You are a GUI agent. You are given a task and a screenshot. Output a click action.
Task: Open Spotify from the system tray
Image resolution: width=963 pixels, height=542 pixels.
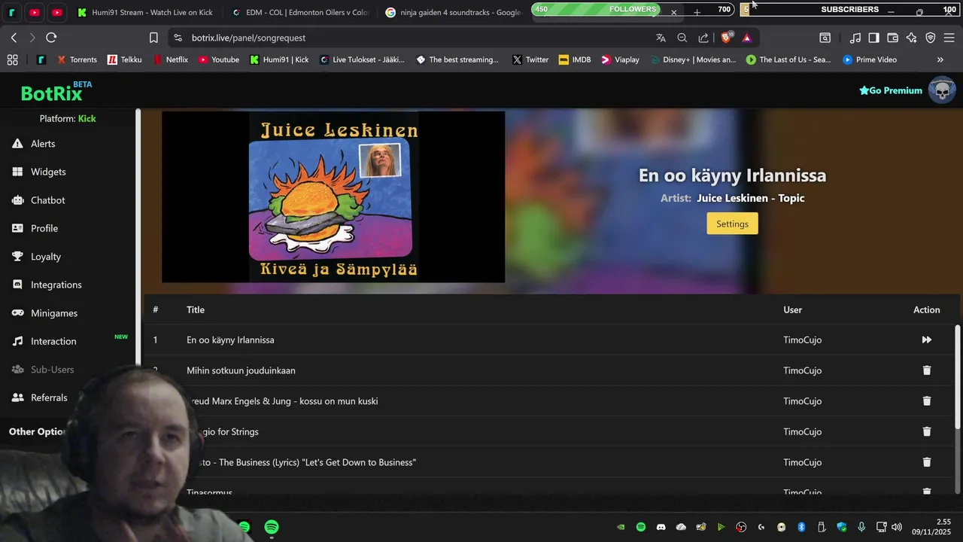pos(641,527)
